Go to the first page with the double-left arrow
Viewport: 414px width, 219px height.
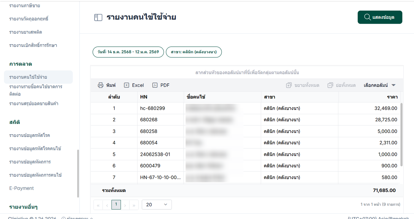[98, 205]
